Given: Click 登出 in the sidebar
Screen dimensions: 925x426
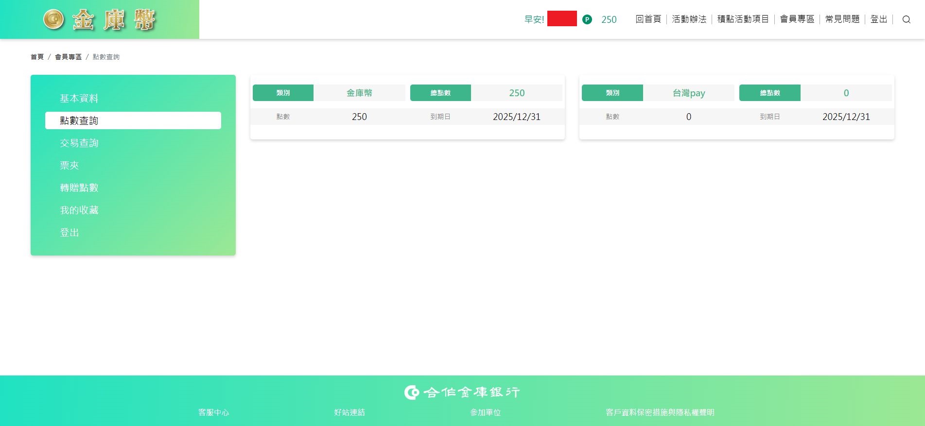Looking at the screenshot, I should point(70,232).
